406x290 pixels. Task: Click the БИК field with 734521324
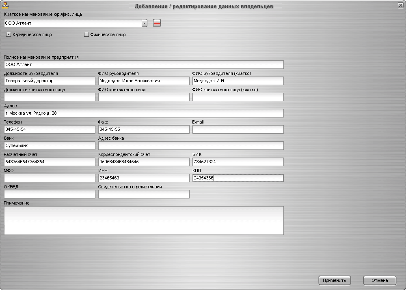point(238,162)
